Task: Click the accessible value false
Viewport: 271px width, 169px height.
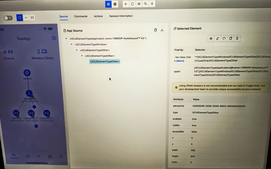Action: [194, 132]
